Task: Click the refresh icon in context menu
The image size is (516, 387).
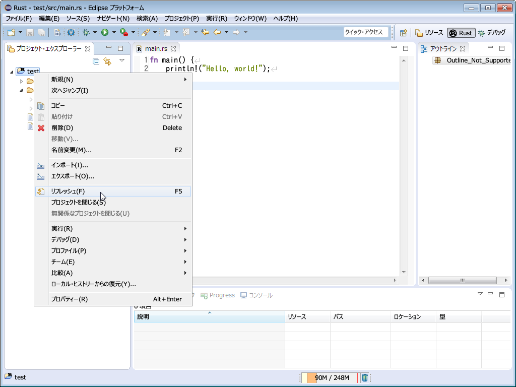Action: tap(40, 191)
